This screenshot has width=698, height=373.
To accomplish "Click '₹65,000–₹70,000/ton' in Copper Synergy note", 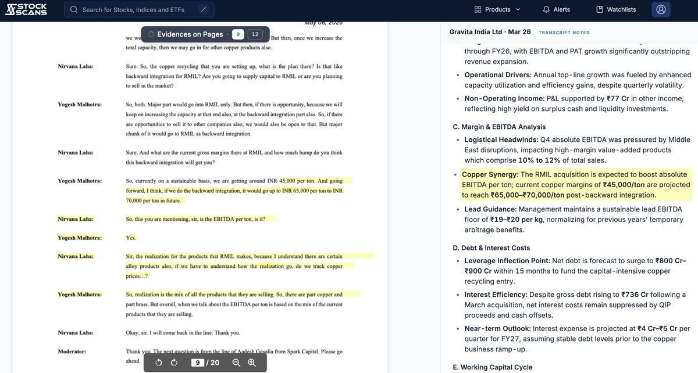I will (x=528, y=195).
